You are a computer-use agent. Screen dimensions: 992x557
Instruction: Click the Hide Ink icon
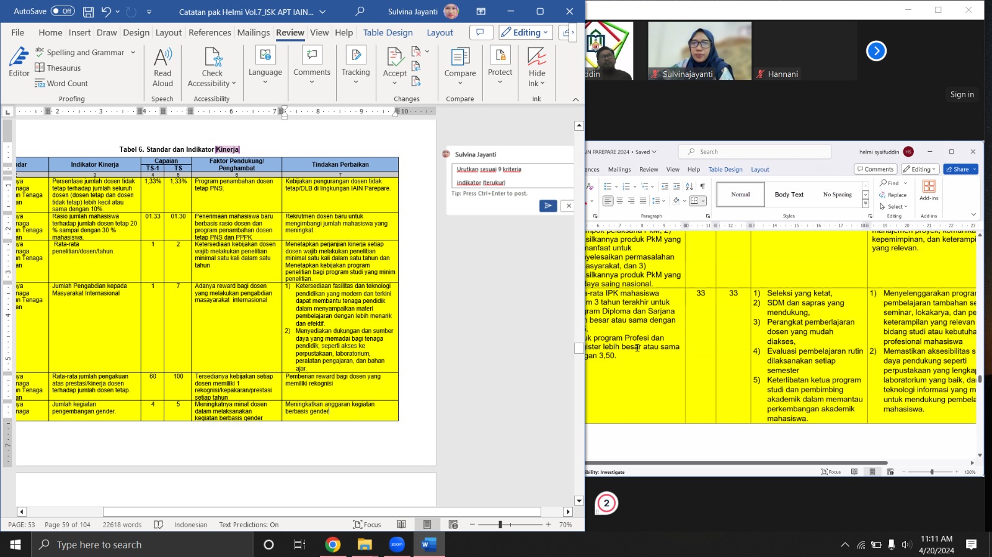pyautogui.click(x=536, y=58)
